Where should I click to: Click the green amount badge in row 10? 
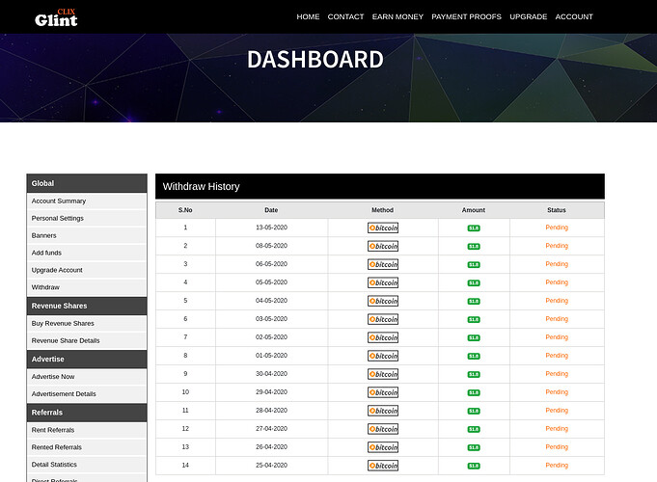coord(474,392)
